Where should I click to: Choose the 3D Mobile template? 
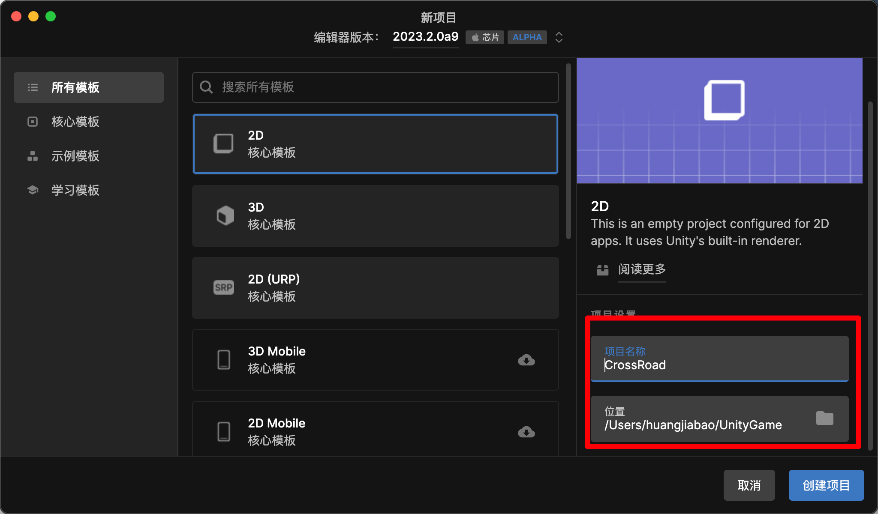[x=376, y=360]
